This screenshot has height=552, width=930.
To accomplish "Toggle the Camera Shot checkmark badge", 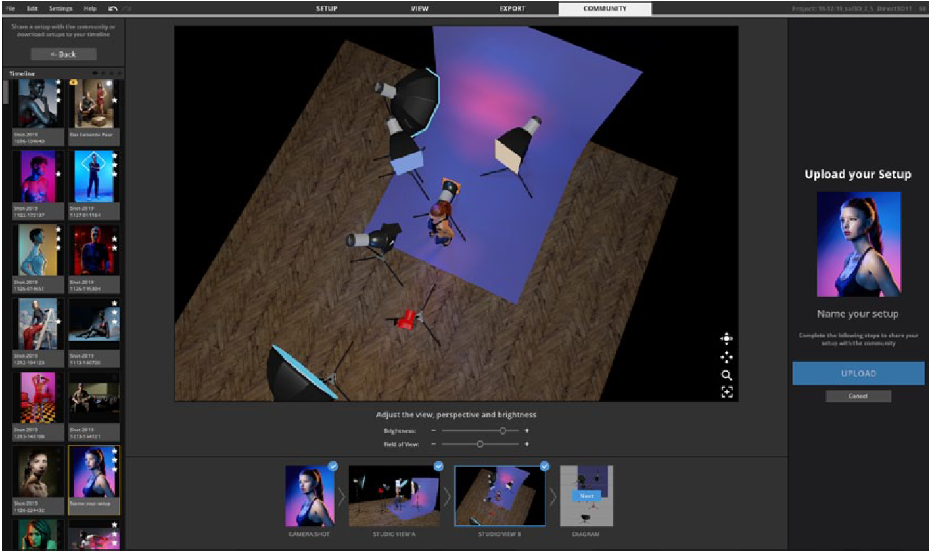I will (333, 466).
